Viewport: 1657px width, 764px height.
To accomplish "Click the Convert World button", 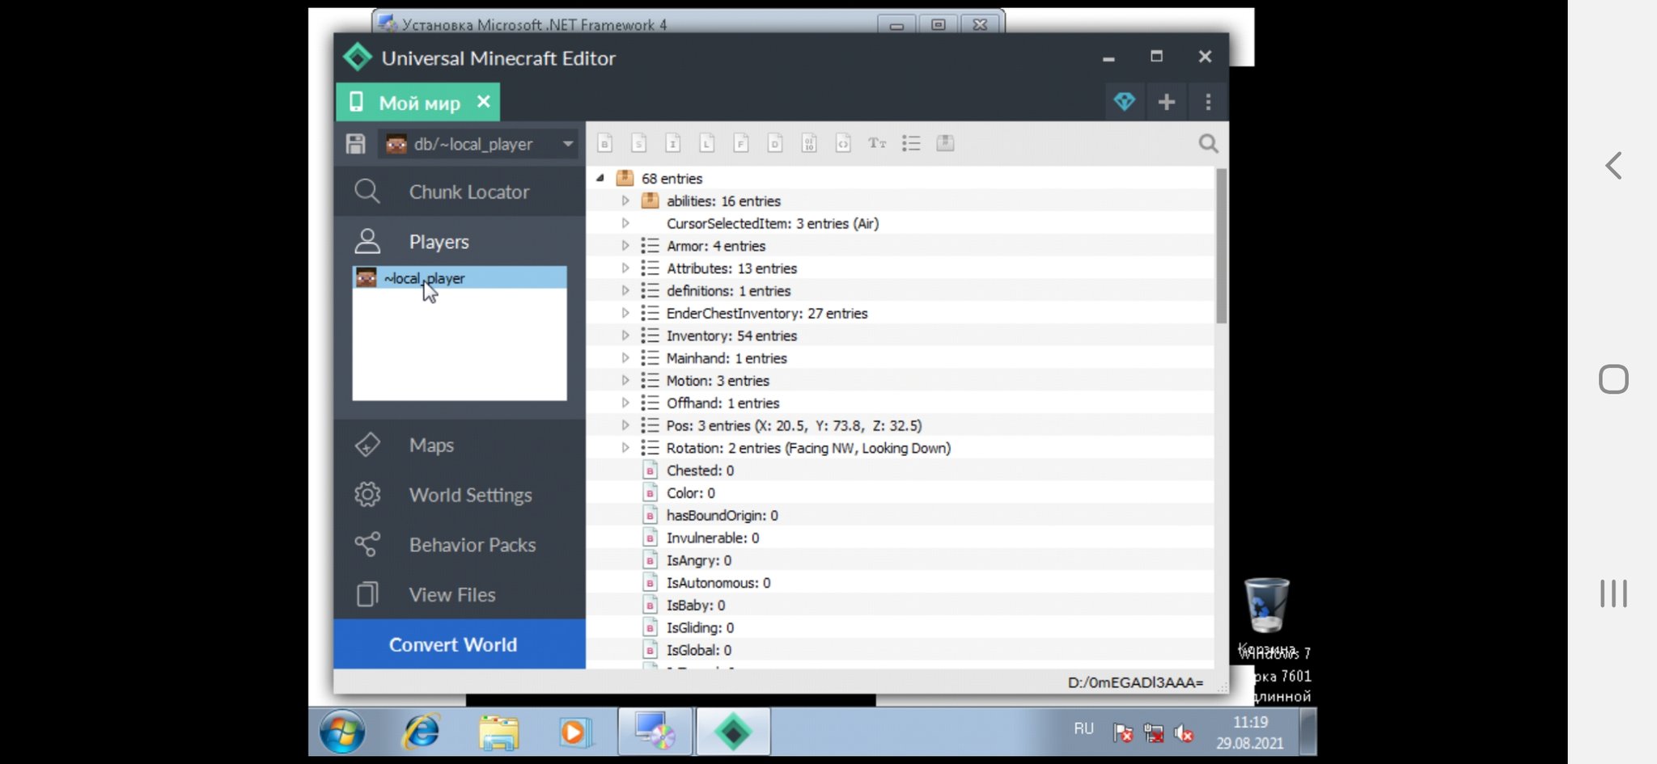I will [460, 644].
